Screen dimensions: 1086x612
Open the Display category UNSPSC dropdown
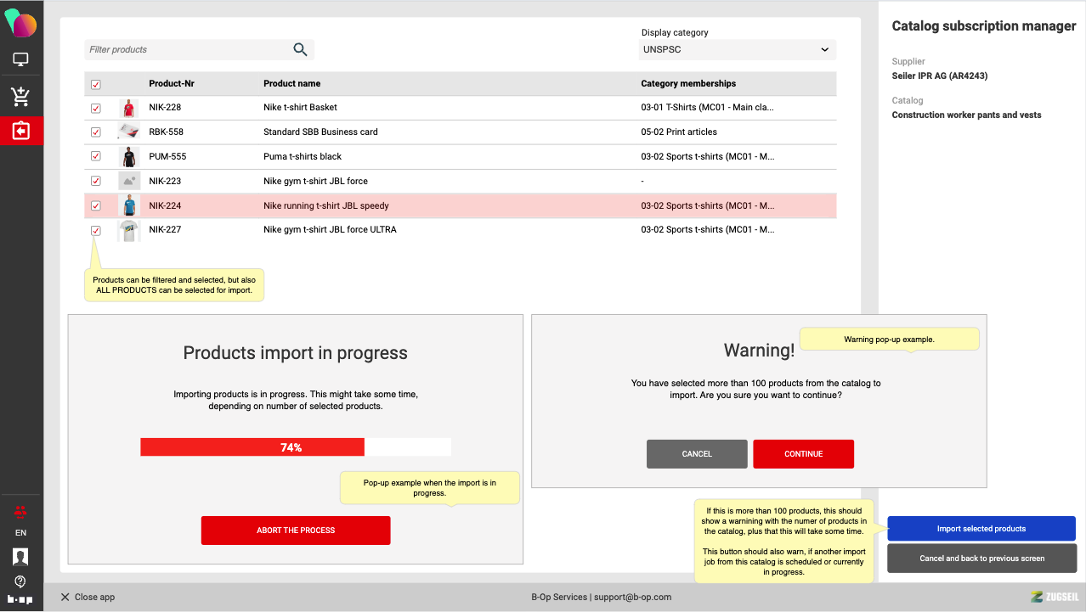[x=737, y=50]
